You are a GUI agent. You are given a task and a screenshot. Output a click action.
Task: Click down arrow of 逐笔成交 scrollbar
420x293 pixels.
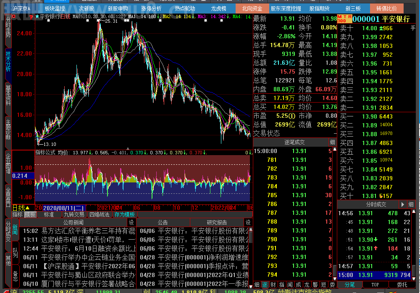[335, 279]
